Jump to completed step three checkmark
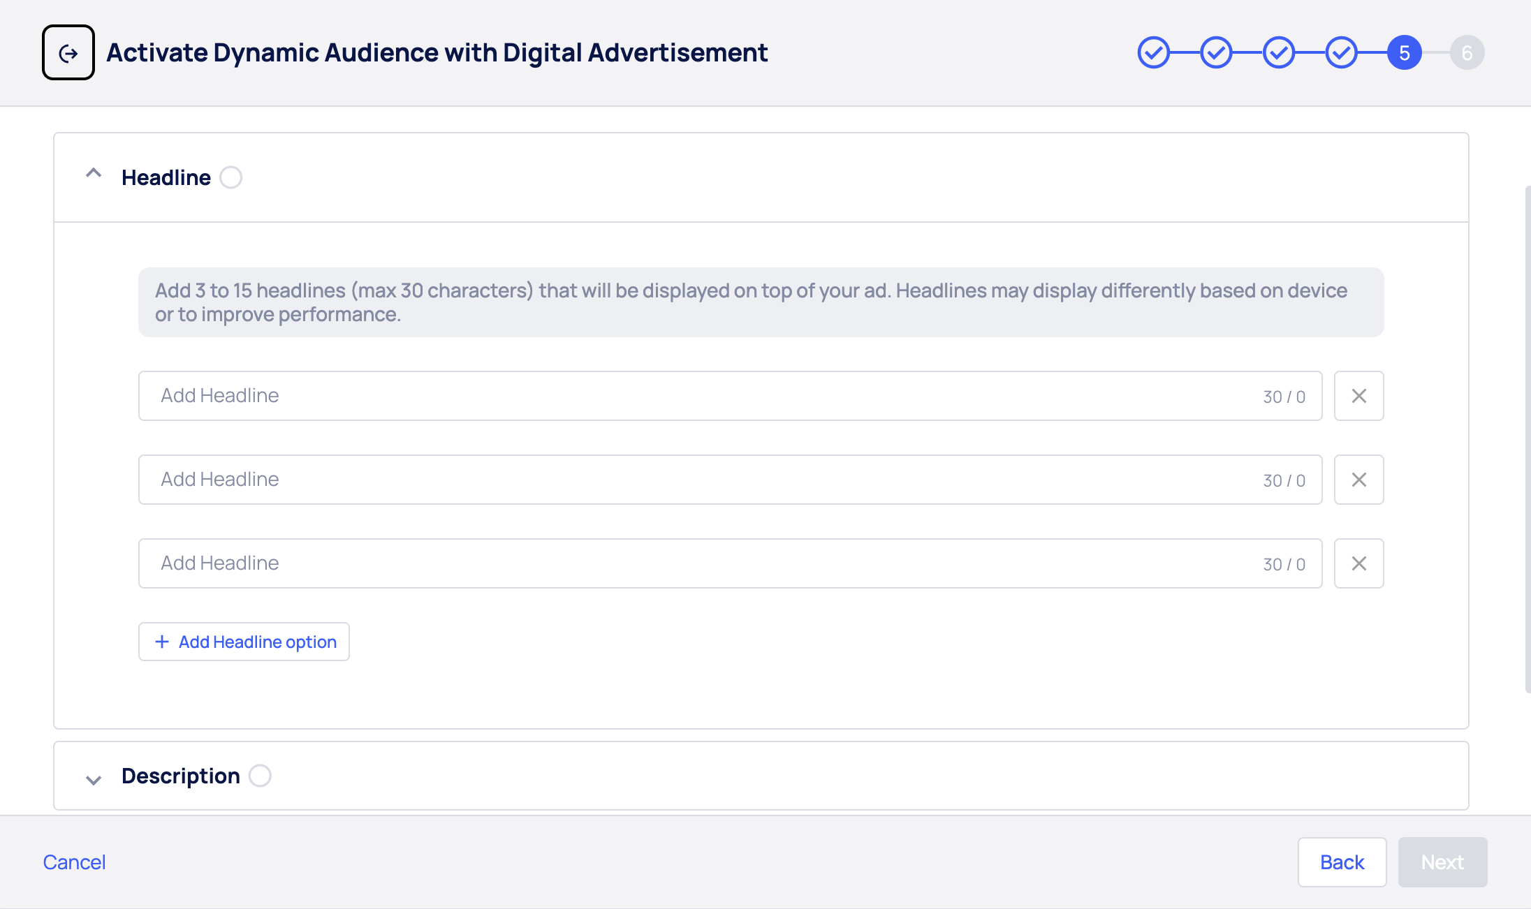 [1279, 53]
